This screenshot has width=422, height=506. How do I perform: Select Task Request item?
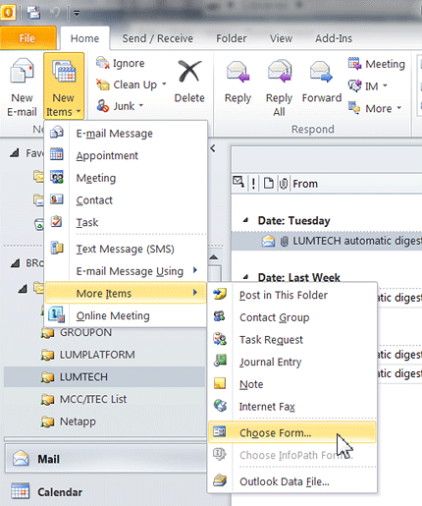292,340
